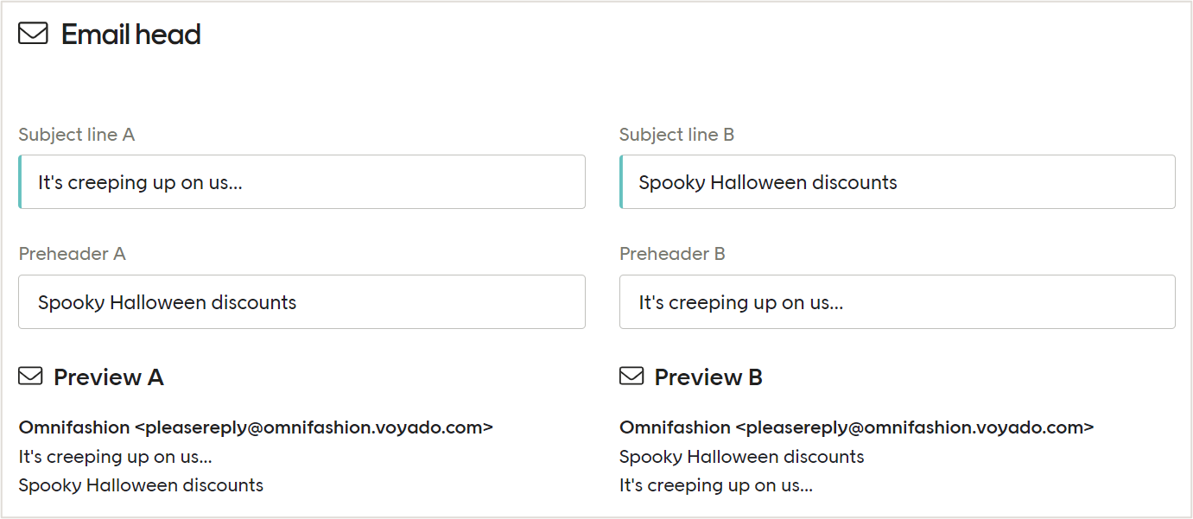Click the Preview B heading
The width and height of the screenshot is (1193, 519).
(708, 377)
